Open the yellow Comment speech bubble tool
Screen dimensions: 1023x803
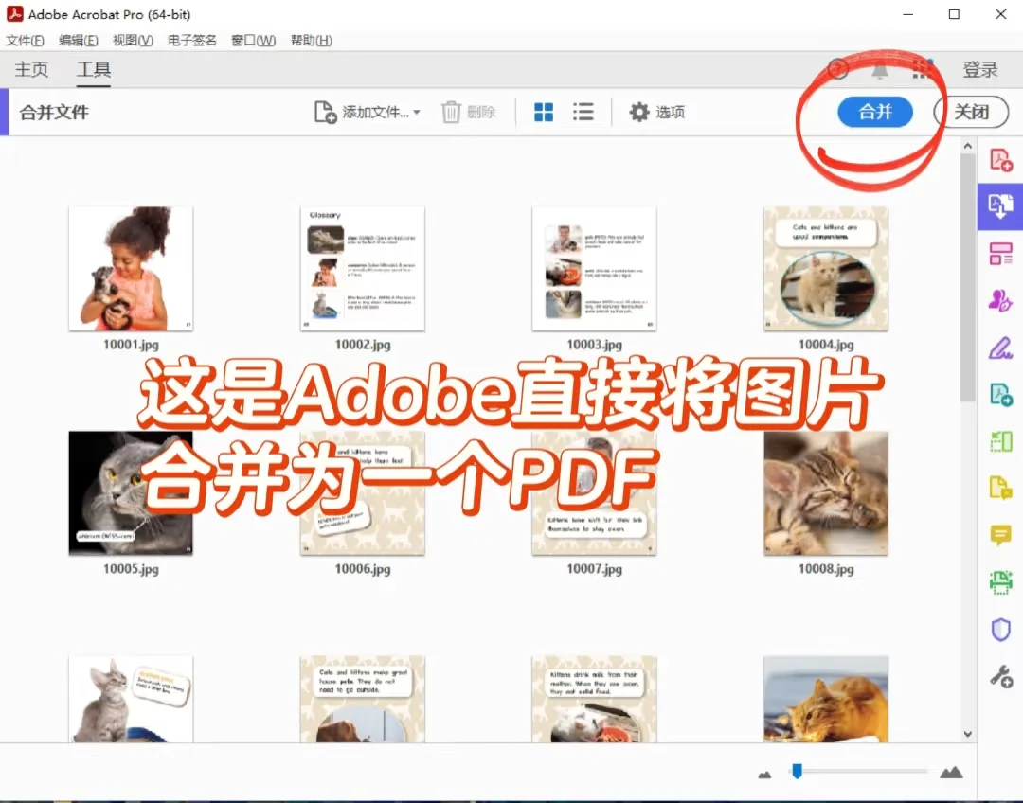click(x=1000, y=535)
